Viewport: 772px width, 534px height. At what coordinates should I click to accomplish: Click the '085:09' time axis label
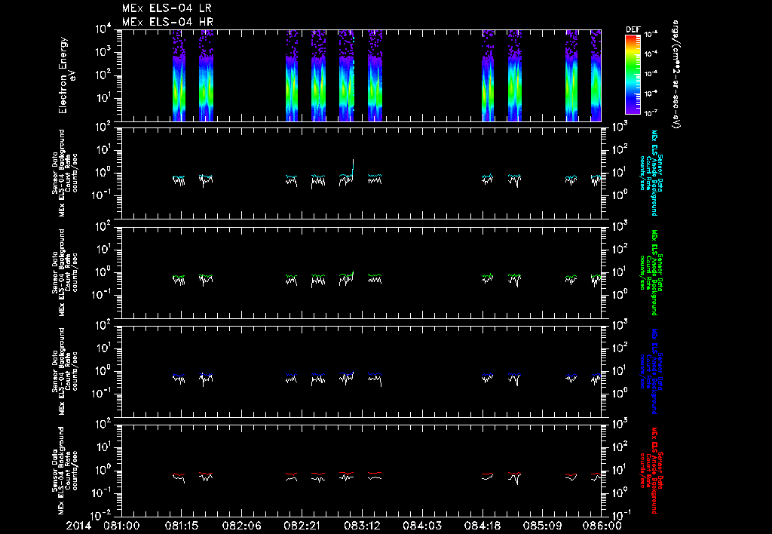pos(541,526)
